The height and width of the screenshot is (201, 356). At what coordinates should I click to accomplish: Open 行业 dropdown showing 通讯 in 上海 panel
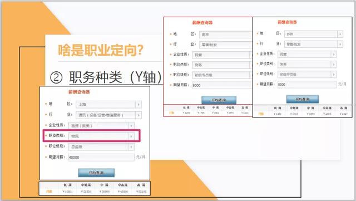click(108, 115)
